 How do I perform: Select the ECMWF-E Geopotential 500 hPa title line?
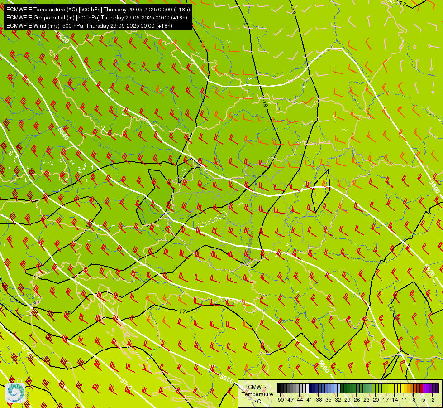point(97,18)
